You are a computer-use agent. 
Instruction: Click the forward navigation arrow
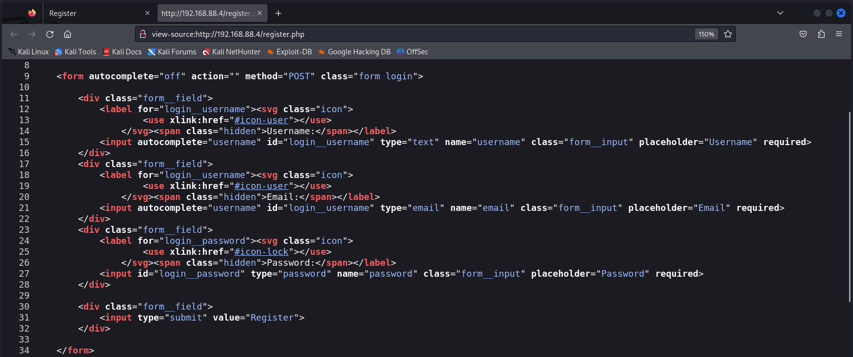tap(32, 34)
